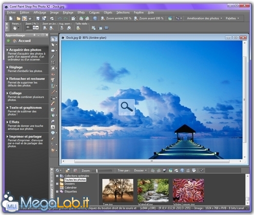Select the Eraser tool

pyautogui.click(x=53, y=103)
